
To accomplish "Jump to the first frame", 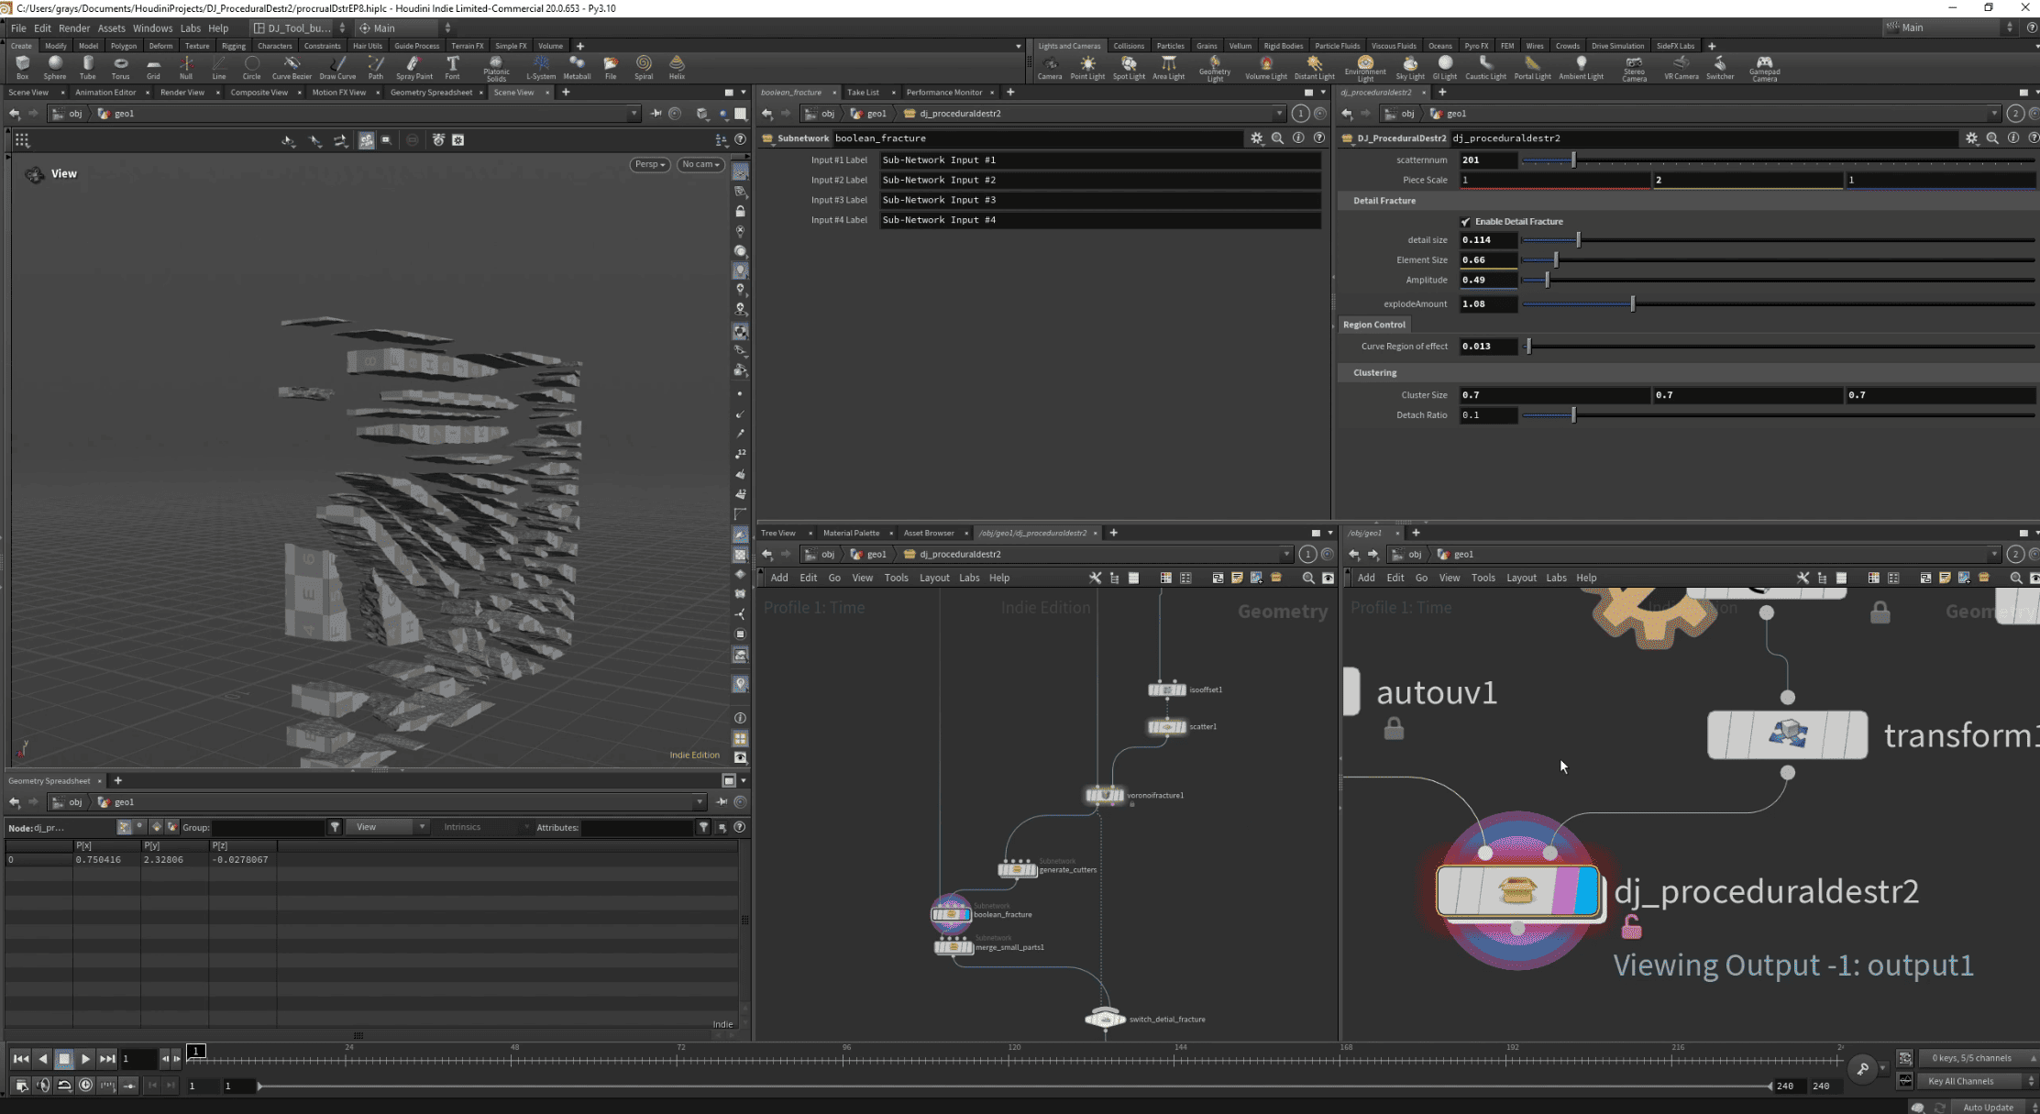I will (20, 1058).
